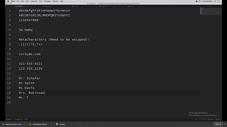The image size is (227, 127).
Task: Open Spotlight search magnifier icon
Action: [215, 1]
